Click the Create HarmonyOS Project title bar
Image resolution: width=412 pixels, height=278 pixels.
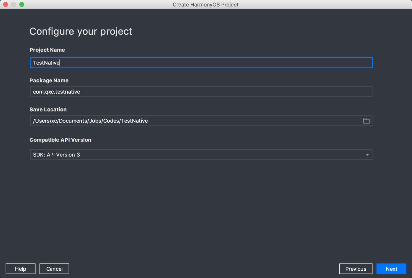click(205, 4)
